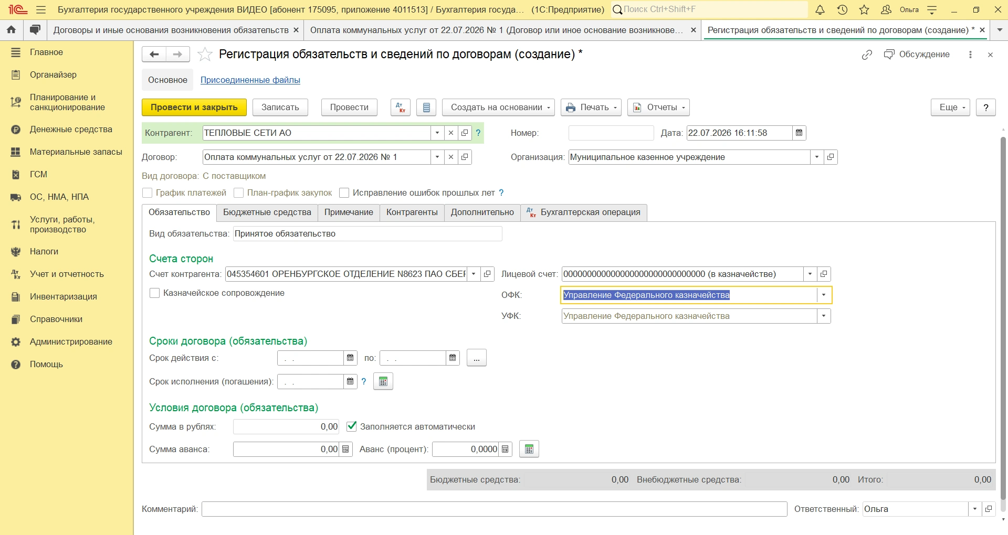Viewport: 1008px width, 535px height.
Task: Open more actions three-dot menu
Action: pos(970,55)
